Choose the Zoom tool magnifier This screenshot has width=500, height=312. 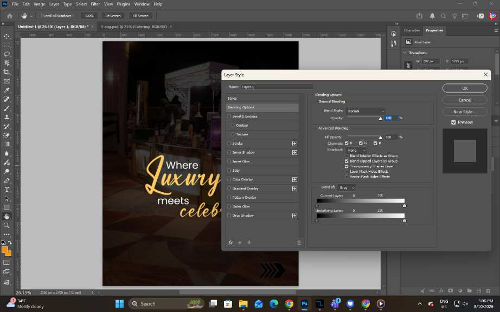(x=7, y=225)
